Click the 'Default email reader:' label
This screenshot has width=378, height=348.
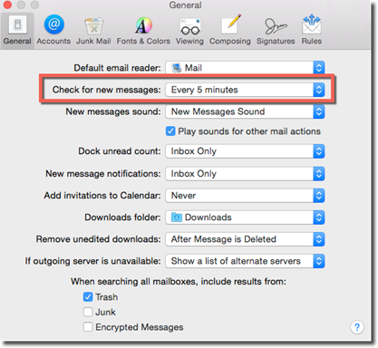117,68
